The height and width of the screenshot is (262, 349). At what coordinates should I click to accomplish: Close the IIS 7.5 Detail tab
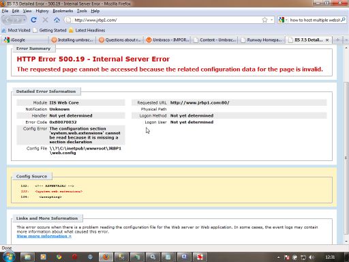[x=327, y=40]
